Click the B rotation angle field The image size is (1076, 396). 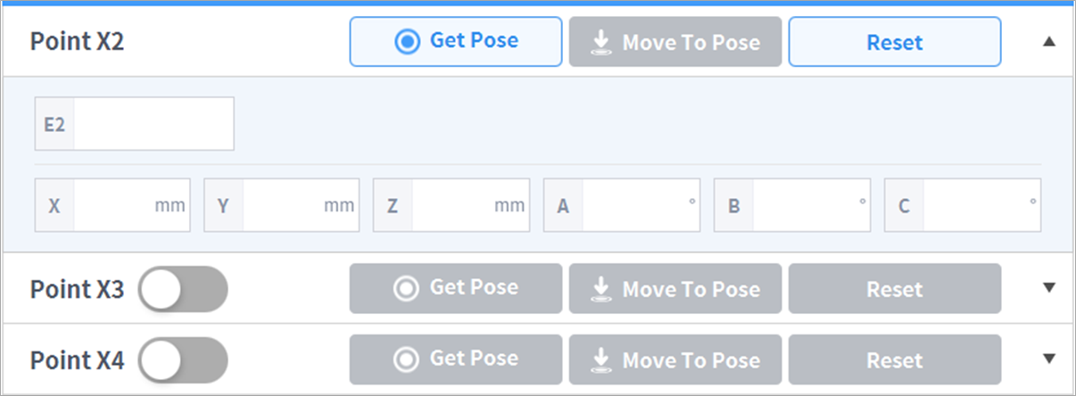point(803,206)
